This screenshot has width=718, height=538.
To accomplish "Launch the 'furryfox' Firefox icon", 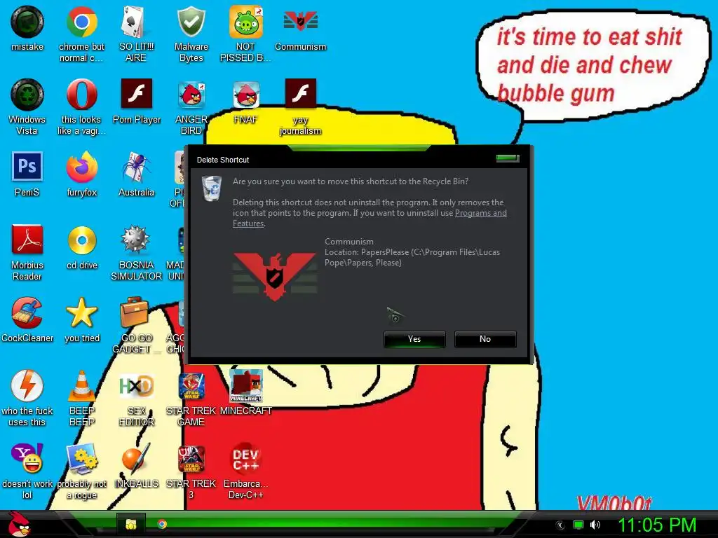I will pos(81,167).
